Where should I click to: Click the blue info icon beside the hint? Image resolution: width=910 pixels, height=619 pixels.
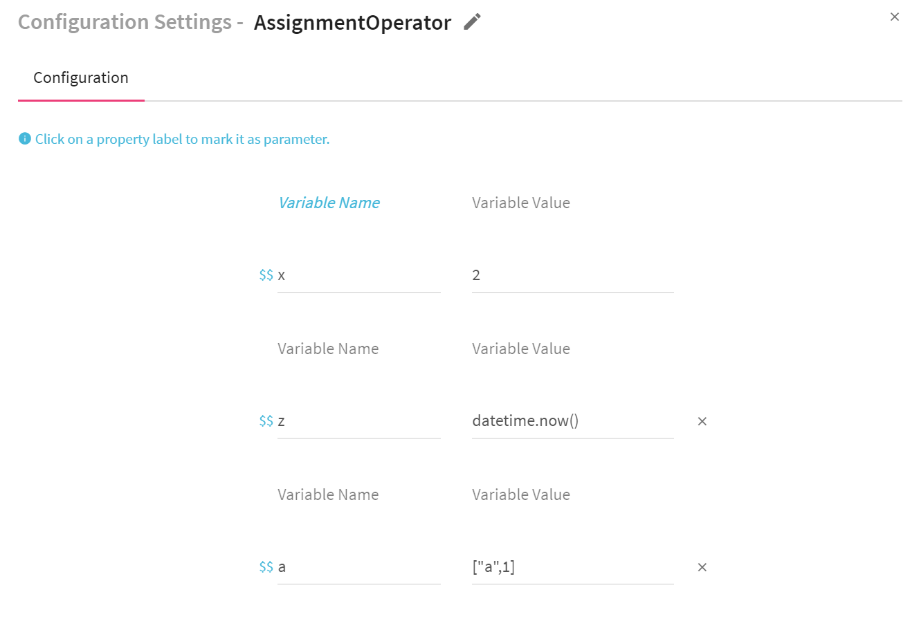(x=25, y=139)
